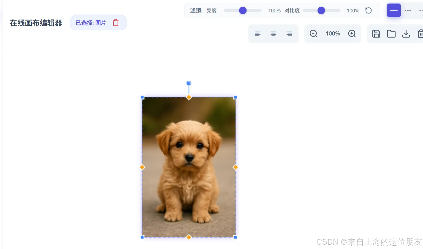Click the zoom out magnifier icon
Image resolution: width=423 pixels, height=249 pixels.
click(x=314, y=33)
